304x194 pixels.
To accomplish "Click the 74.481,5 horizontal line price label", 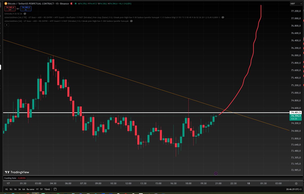I will click(x=296, y=112).
